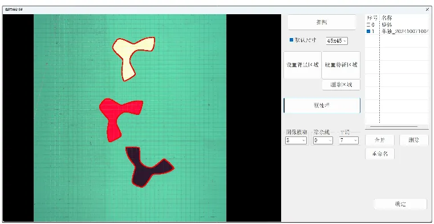Image resolution: width=434 pixels, height=224 pixels.
Task: Click the 合并 merge button
Action: 380,140
